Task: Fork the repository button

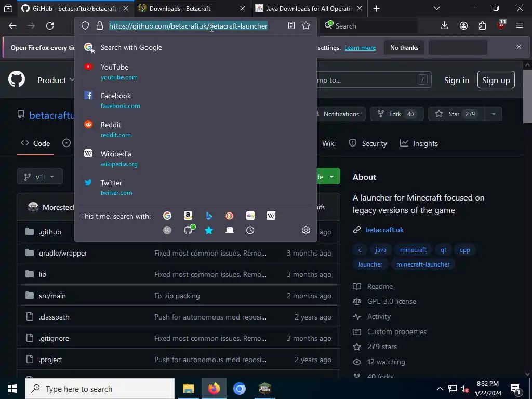Action: tap(396, 114)
